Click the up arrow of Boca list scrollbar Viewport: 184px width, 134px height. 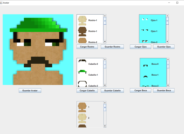(x=168, y=59)
